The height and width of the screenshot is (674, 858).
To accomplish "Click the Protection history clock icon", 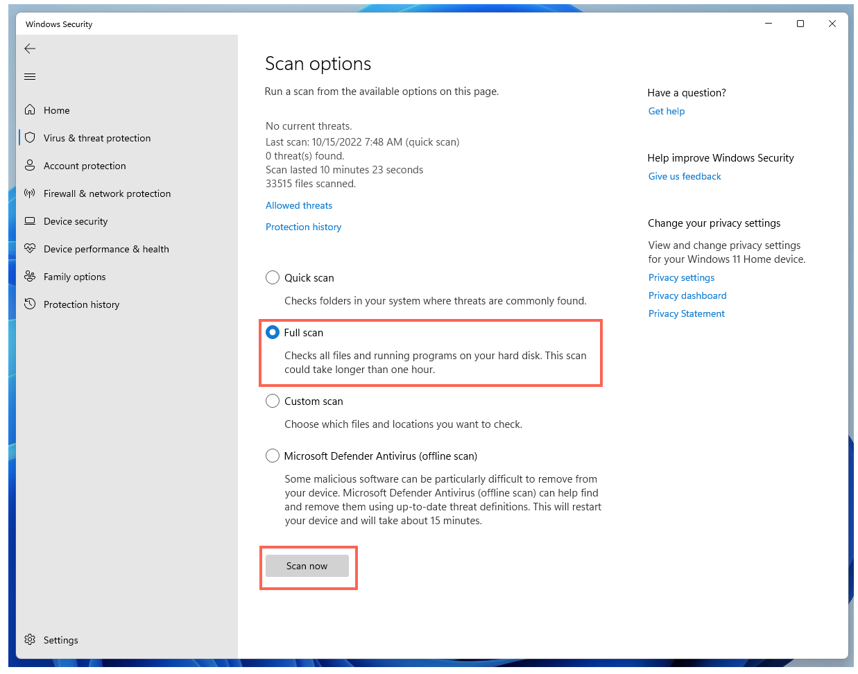I will [30, 304].
